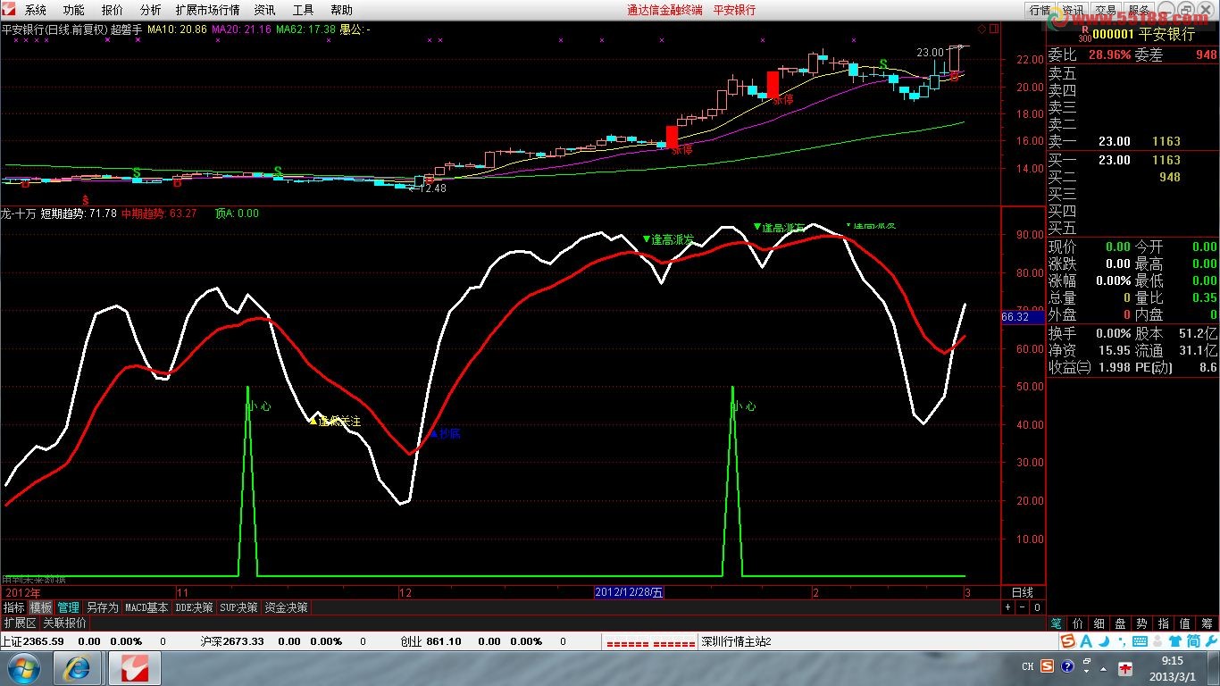Click the 2012/12/28/五 date marker
This screenshot has height=686, width=1220.
[x=629, y=592]
